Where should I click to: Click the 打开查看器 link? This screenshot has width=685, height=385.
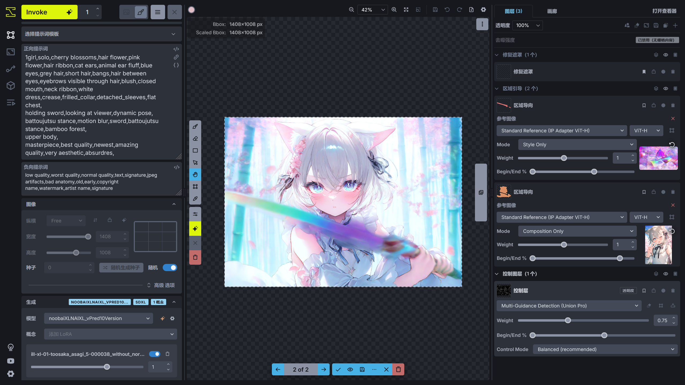point(665,11)
